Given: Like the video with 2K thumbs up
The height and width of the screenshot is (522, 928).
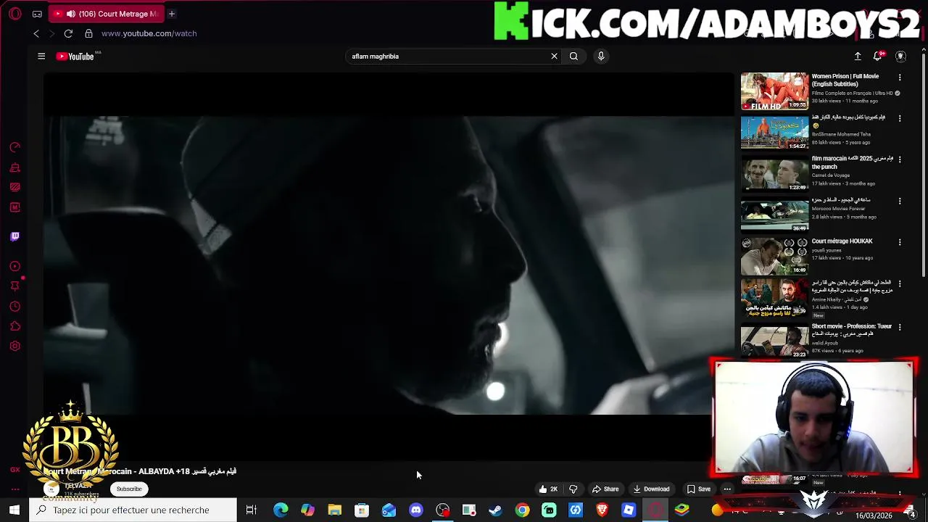Looking at the screenshot, I should click(548, 489).
